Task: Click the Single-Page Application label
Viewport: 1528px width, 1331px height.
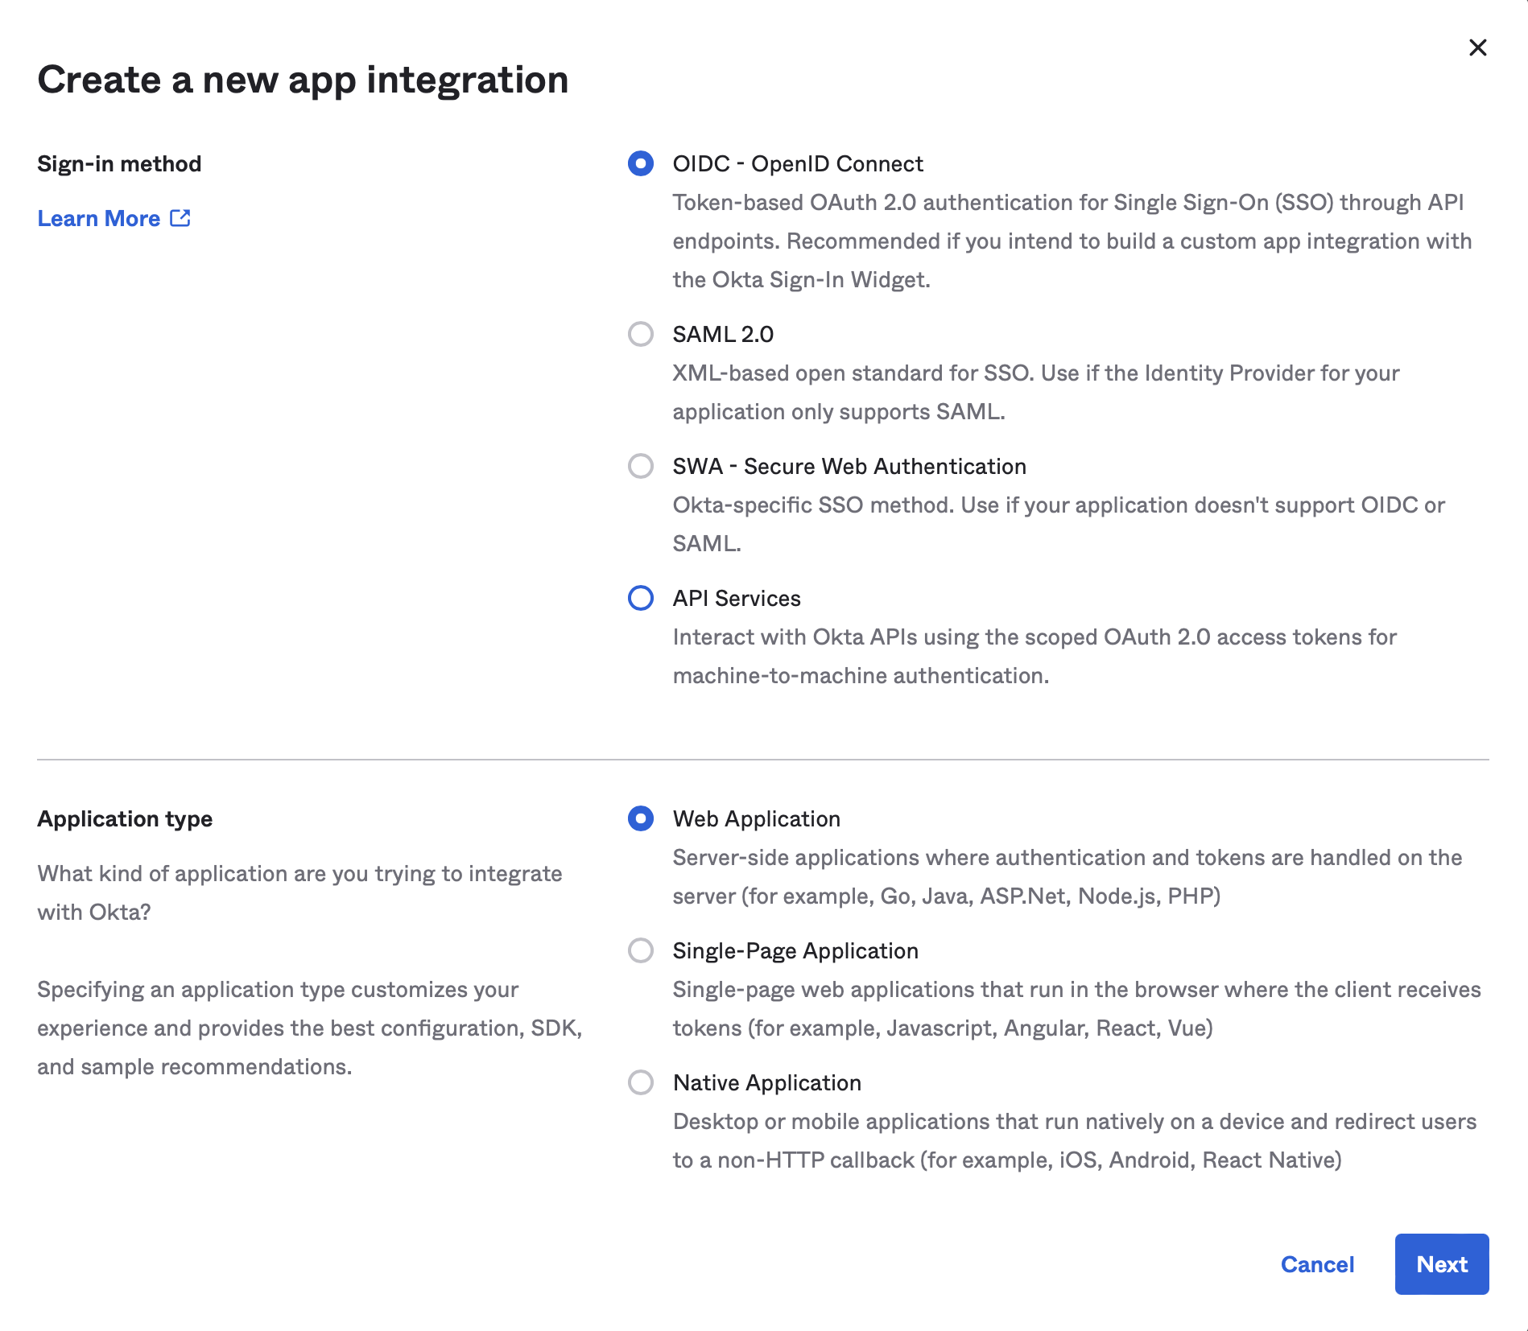Action: coord(795,951)
